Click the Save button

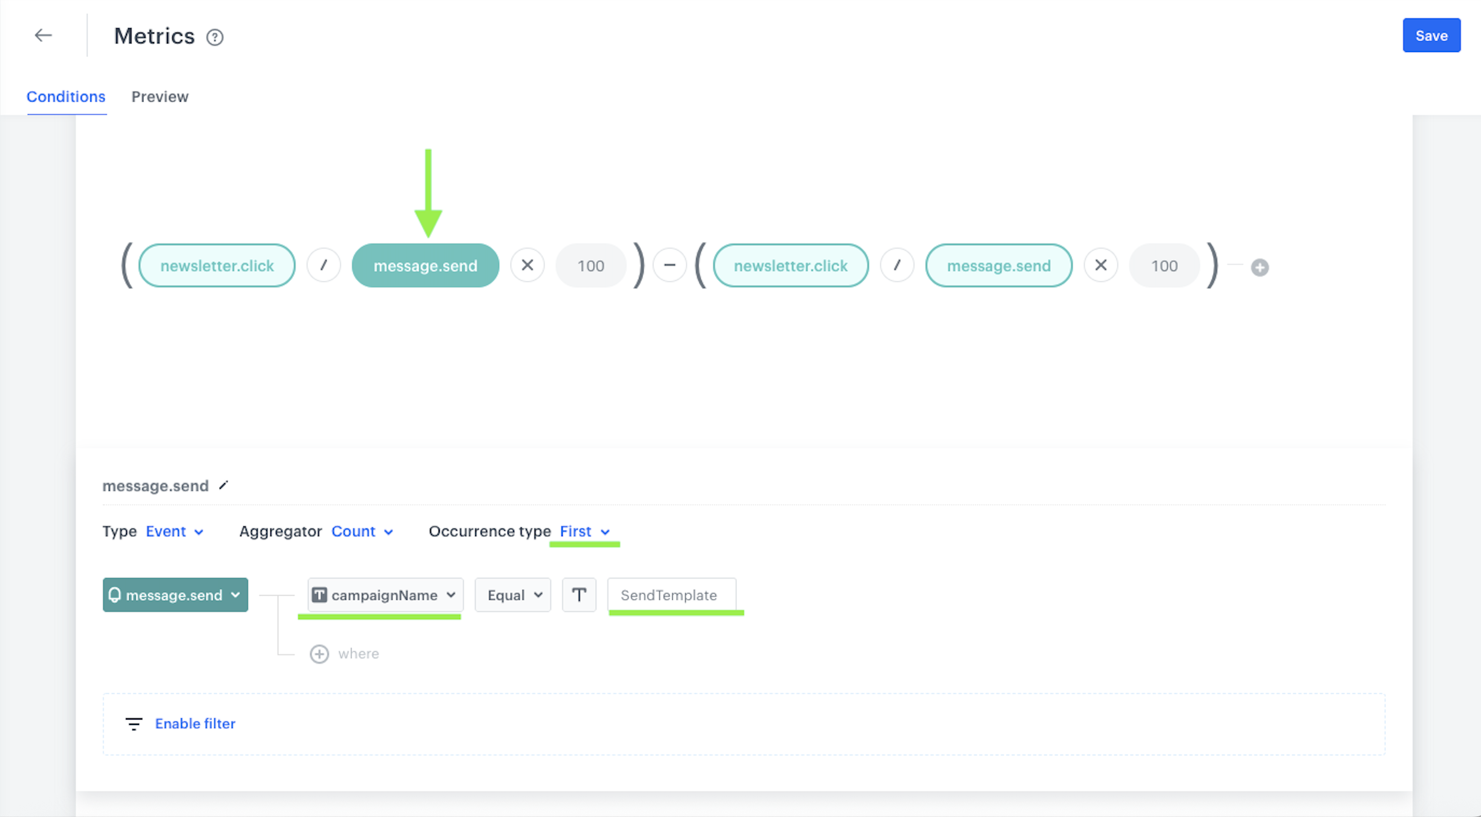tap(1431, 35)
